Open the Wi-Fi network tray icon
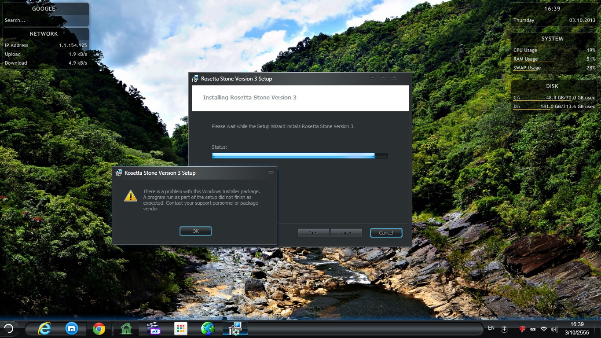The image size is (601, 338). click(x=544, y=329)
